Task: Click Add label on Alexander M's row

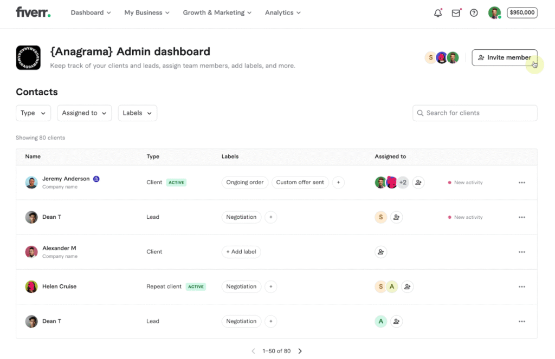Action: coord(241,252)
